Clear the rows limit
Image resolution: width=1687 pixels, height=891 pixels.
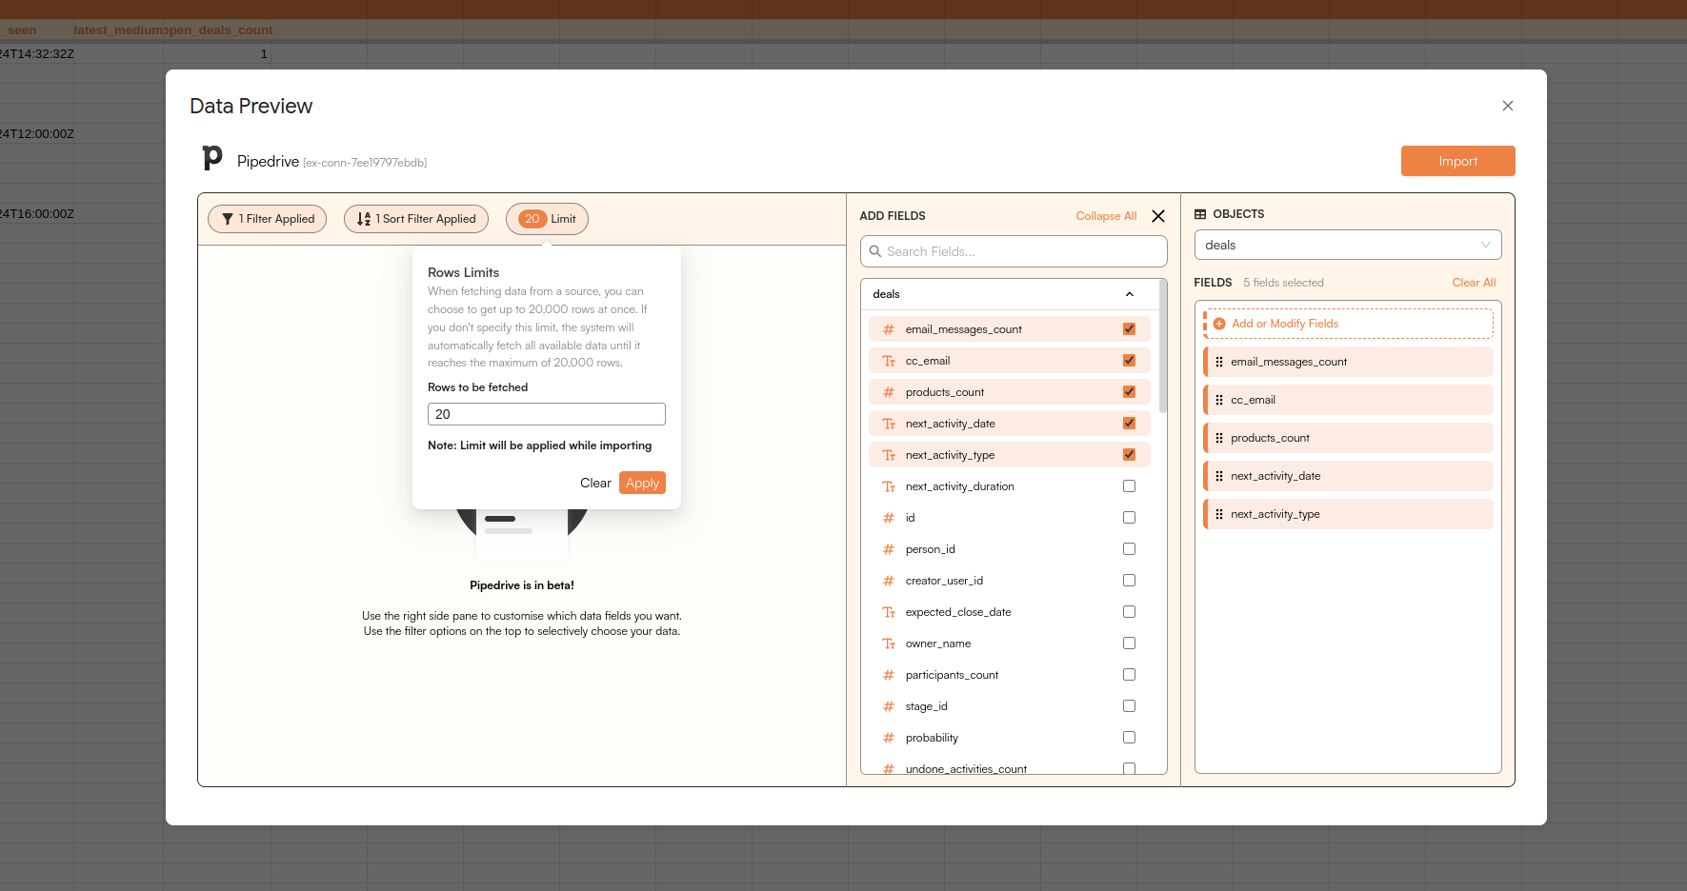coord(595,483)
